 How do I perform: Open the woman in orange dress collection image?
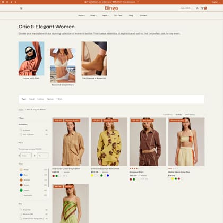(x=31, y=58)
